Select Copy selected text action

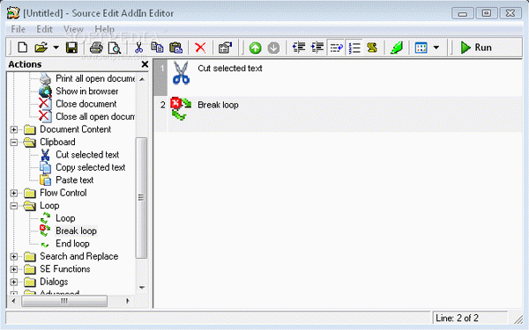(91, 167)
